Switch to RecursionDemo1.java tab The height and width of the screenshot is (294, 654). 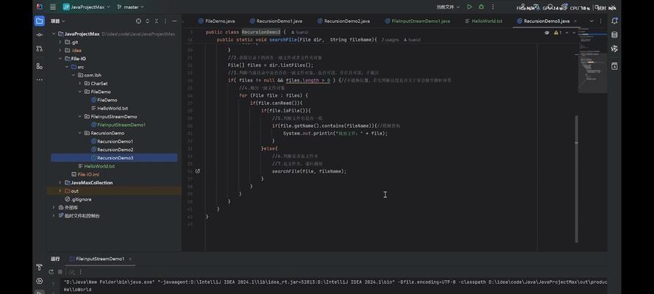coord(276,21)
